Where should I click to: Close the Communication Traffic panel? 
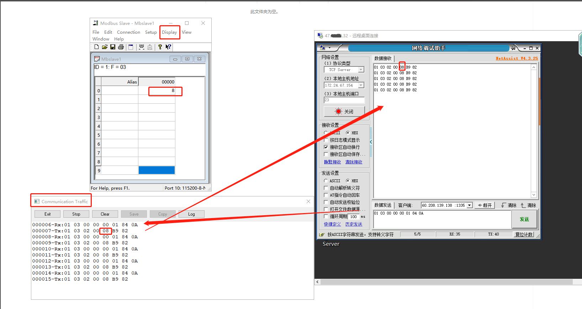point(308,201)
